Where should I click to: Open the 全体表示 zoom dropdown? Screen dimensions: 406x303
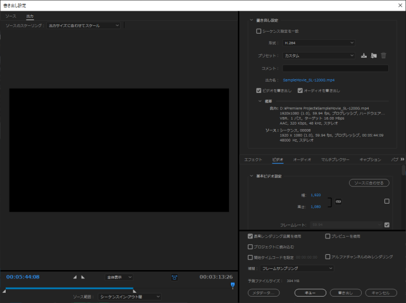119,277
